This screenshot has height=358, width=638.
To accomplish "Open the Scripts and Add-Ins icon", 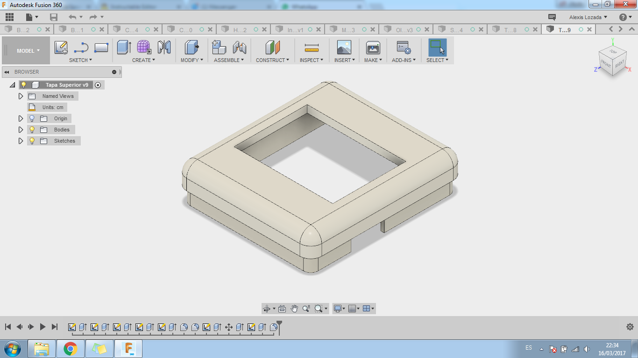I will pyautogui.click(x=404, y=48).
